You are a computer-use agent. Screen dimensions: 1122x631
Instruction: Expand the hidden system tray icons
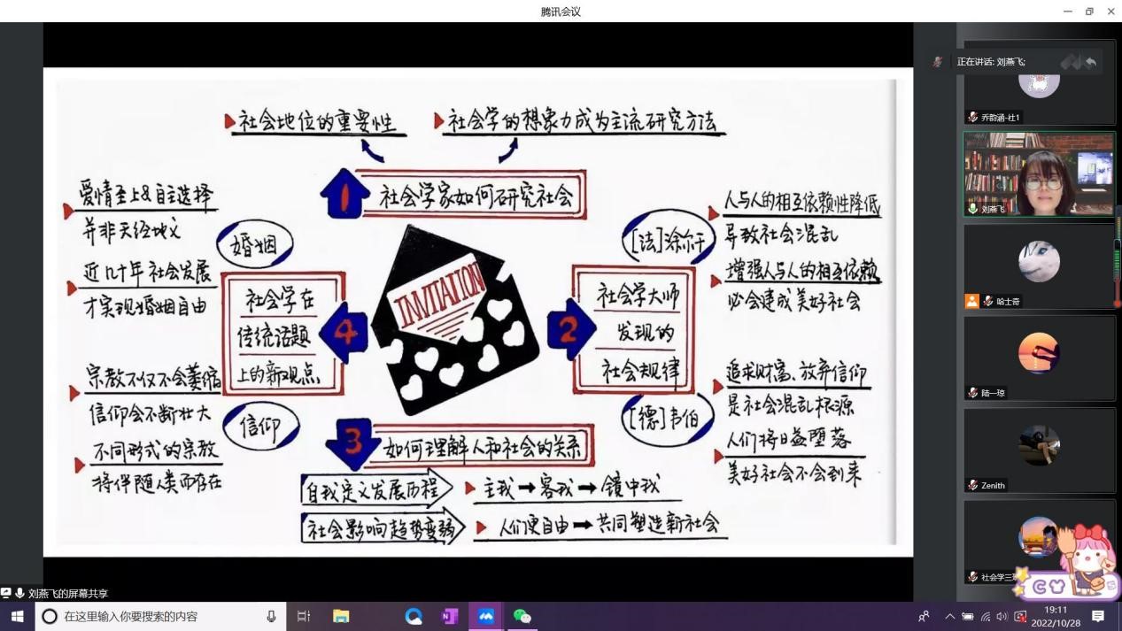tap(950, 617)
